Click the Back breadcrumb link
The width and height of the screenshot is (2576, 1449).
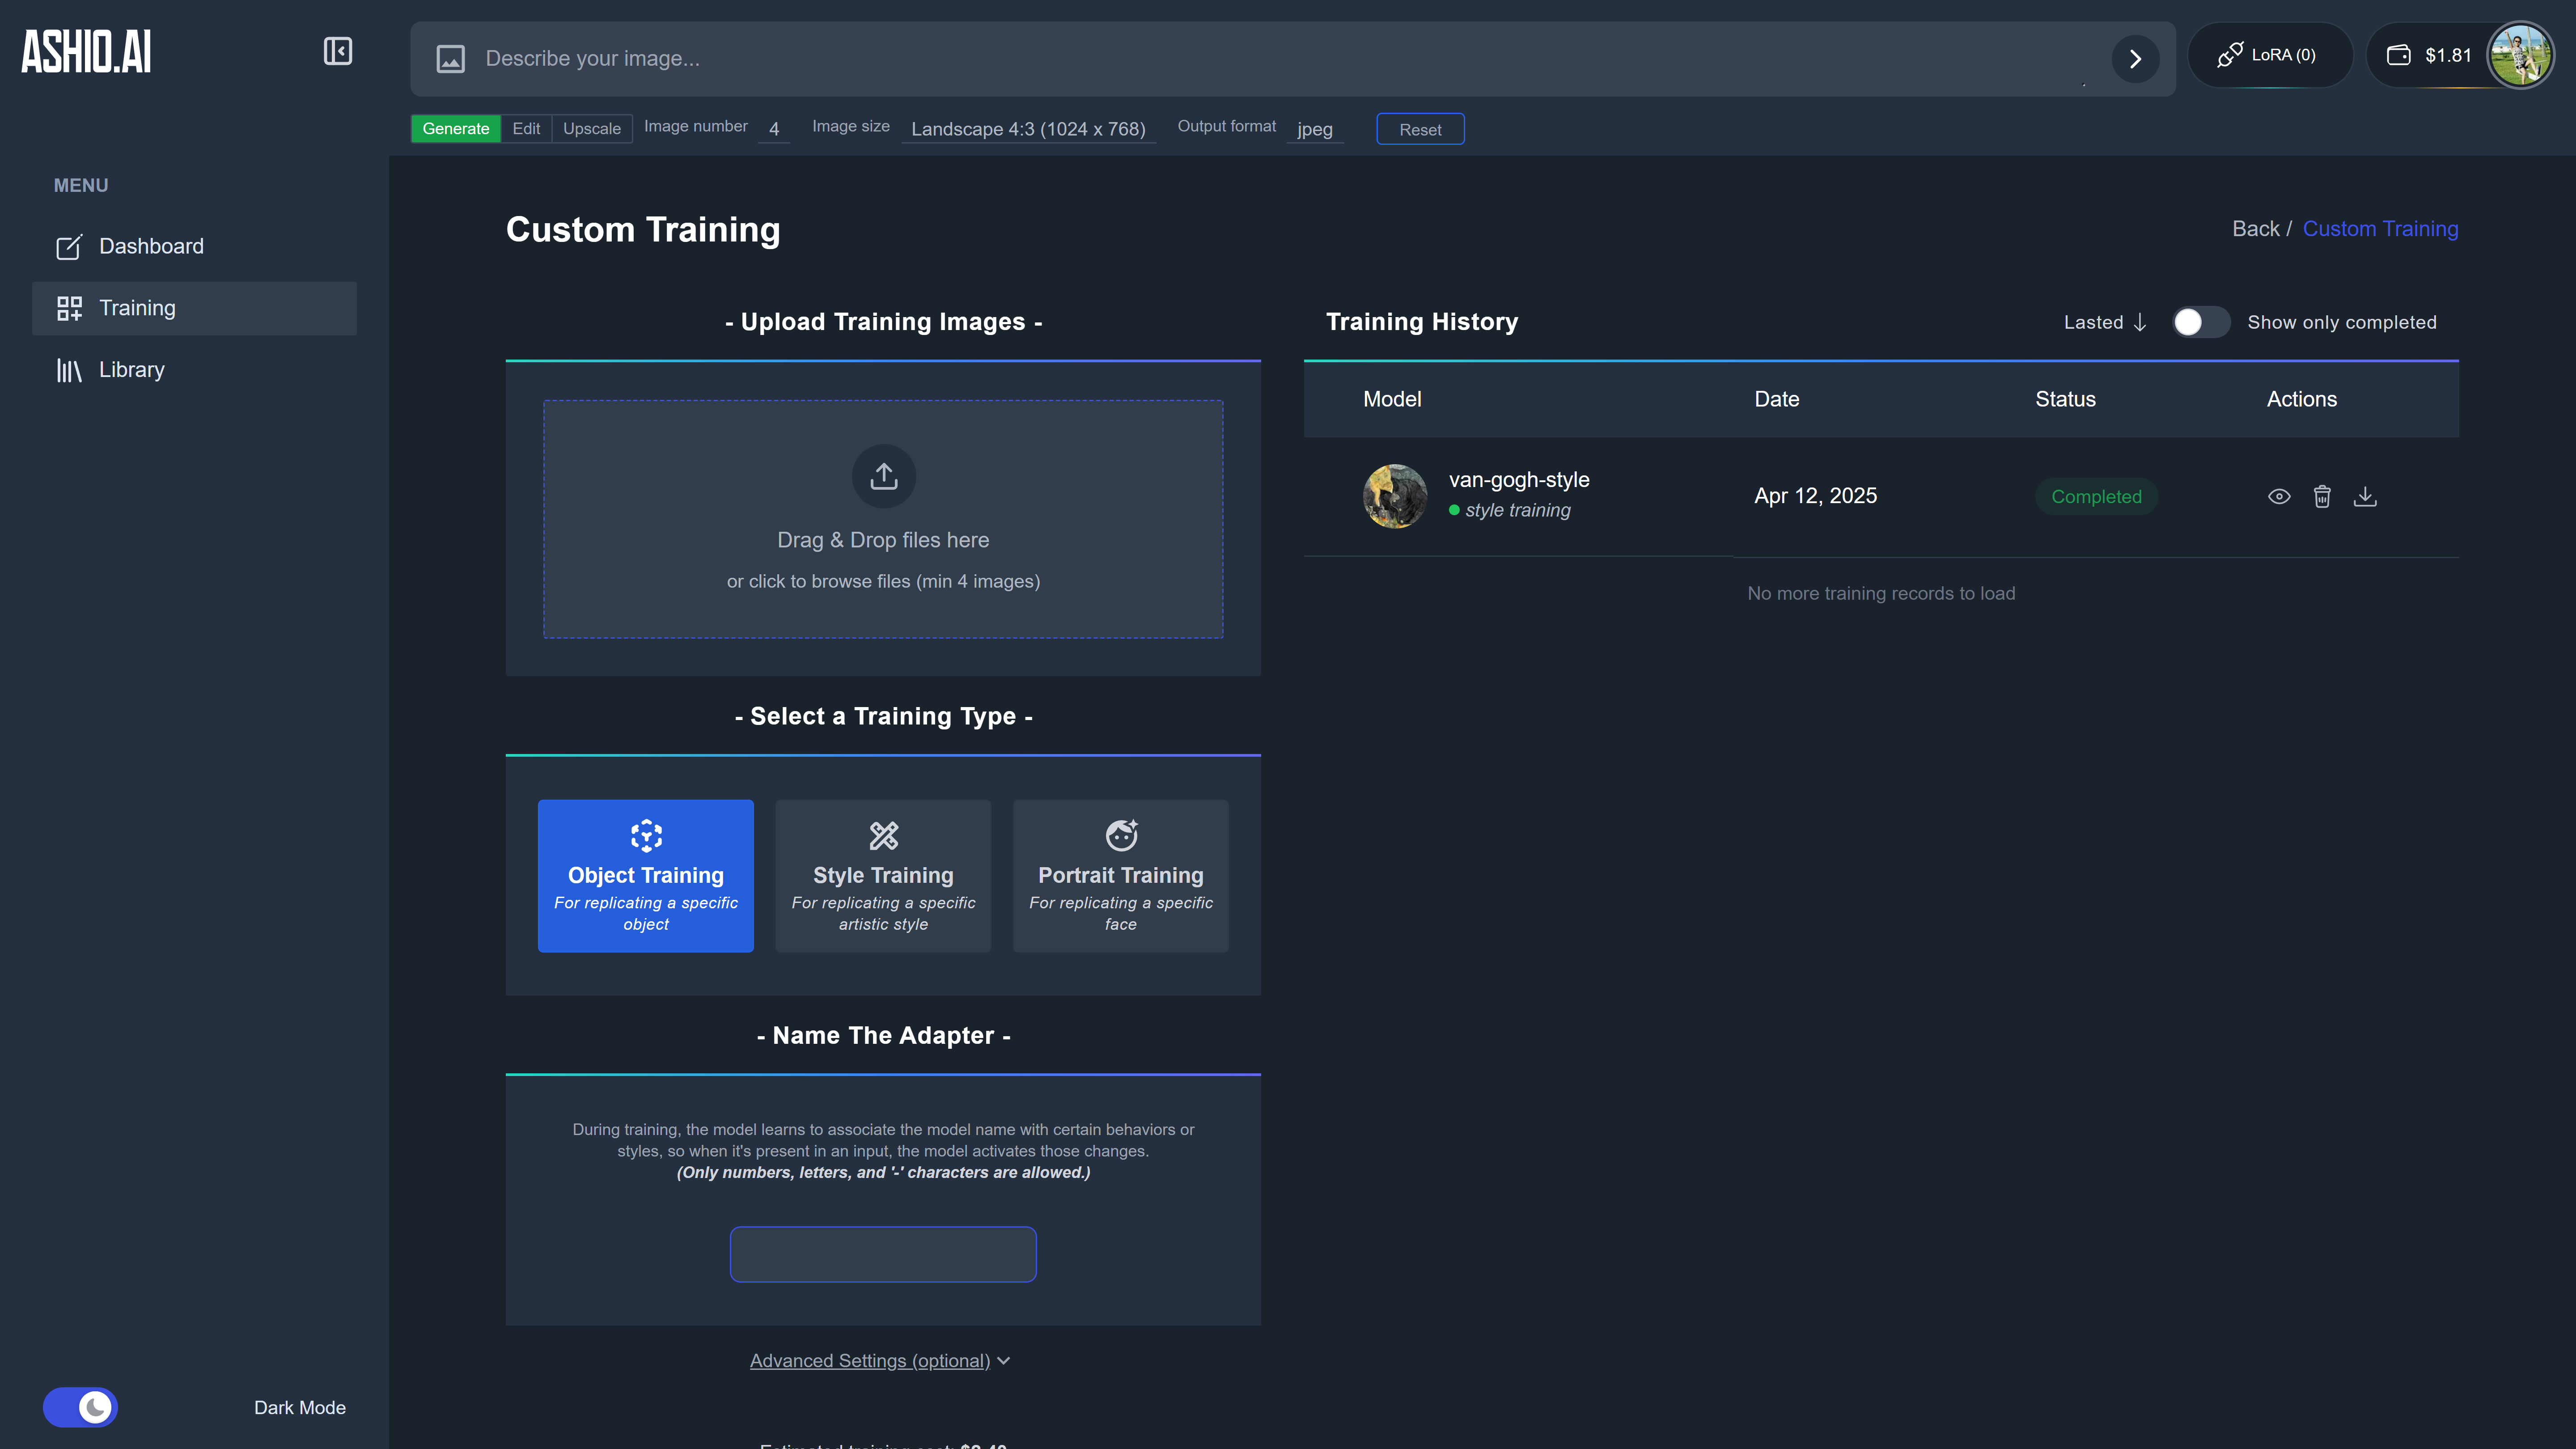coord(2255,229)
